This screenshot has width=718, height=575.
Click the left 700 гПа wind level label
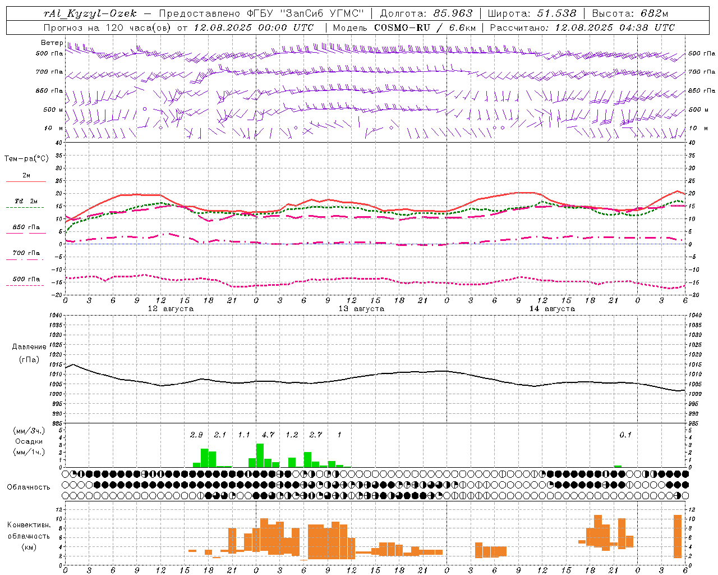tap(49, 72)
